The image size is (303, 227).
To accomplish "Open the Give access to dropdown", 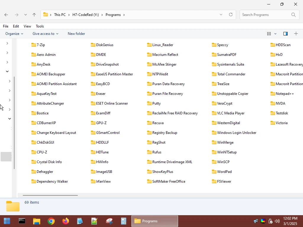I will point(45,34).
